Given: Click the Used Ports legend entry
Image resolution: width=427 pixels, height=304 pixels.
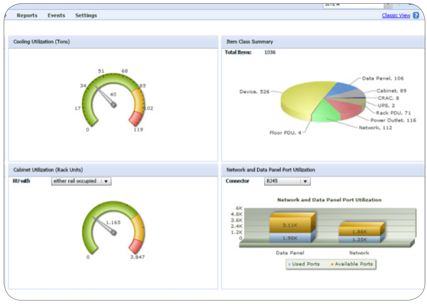Looking at the screenshot, I should [x=304, y=264].
